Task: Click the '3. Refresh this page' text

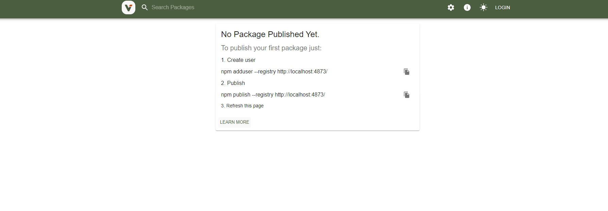Action: (242, 106)
